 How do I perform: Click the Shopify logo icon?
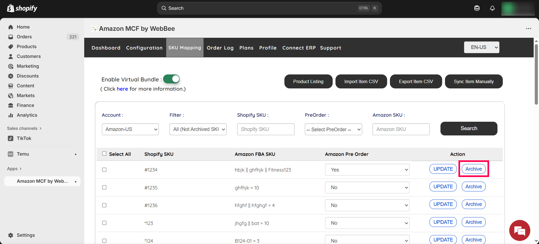point(11,8)
